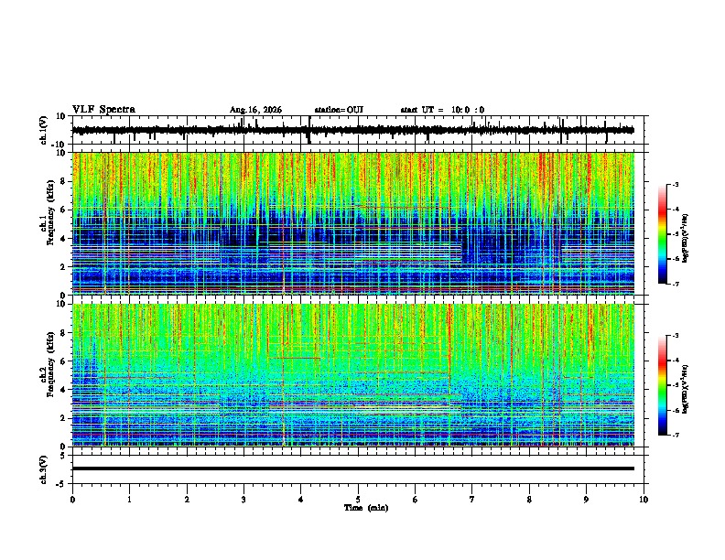Click the "-7" tick on ch.1 colorbar
The height and width of the screenshot is (560, 725).
pos(675,284)
